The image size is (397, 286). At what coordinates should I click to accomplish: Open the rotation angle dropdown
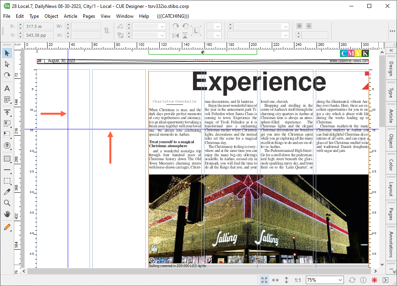(x=162, y=27)
